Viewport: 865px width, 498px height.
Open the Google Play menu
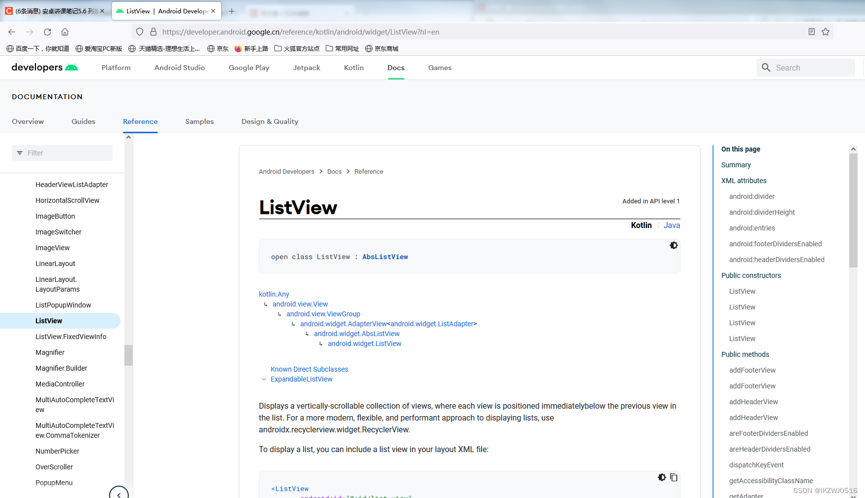pyautogui.click(x=249, y=68)
